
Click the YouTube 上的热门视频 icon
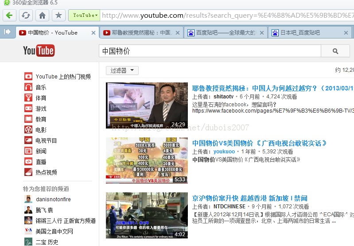(28, 76)
